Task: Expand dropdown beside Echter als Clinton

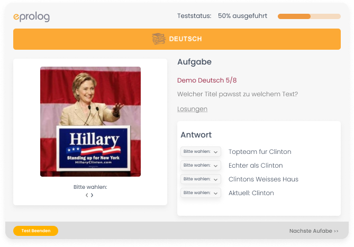Action: click(201, 166)
